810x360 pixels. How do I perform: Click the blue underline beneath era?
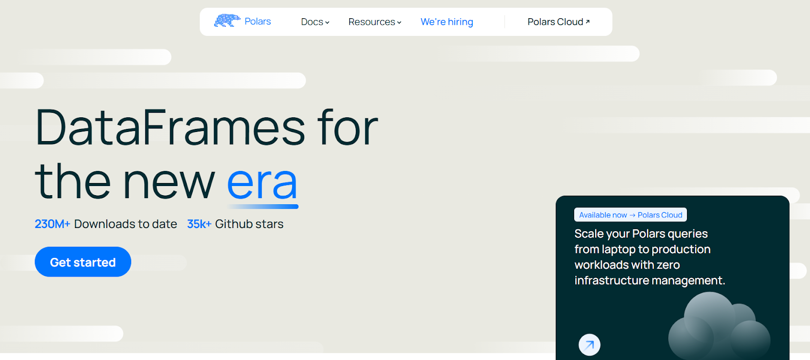(263, 206)
